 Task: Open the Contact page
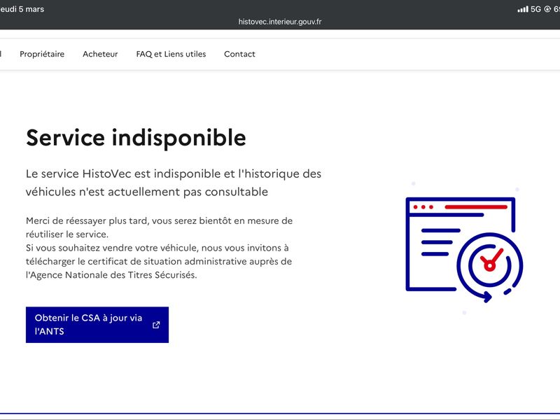click(x=239, y=54)
